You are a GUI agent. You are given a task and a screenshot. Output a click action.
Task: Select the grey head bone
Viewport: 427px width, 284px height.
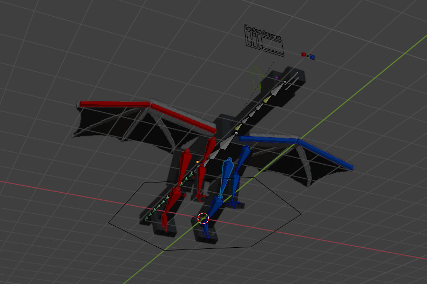click(x=278, y=89)
